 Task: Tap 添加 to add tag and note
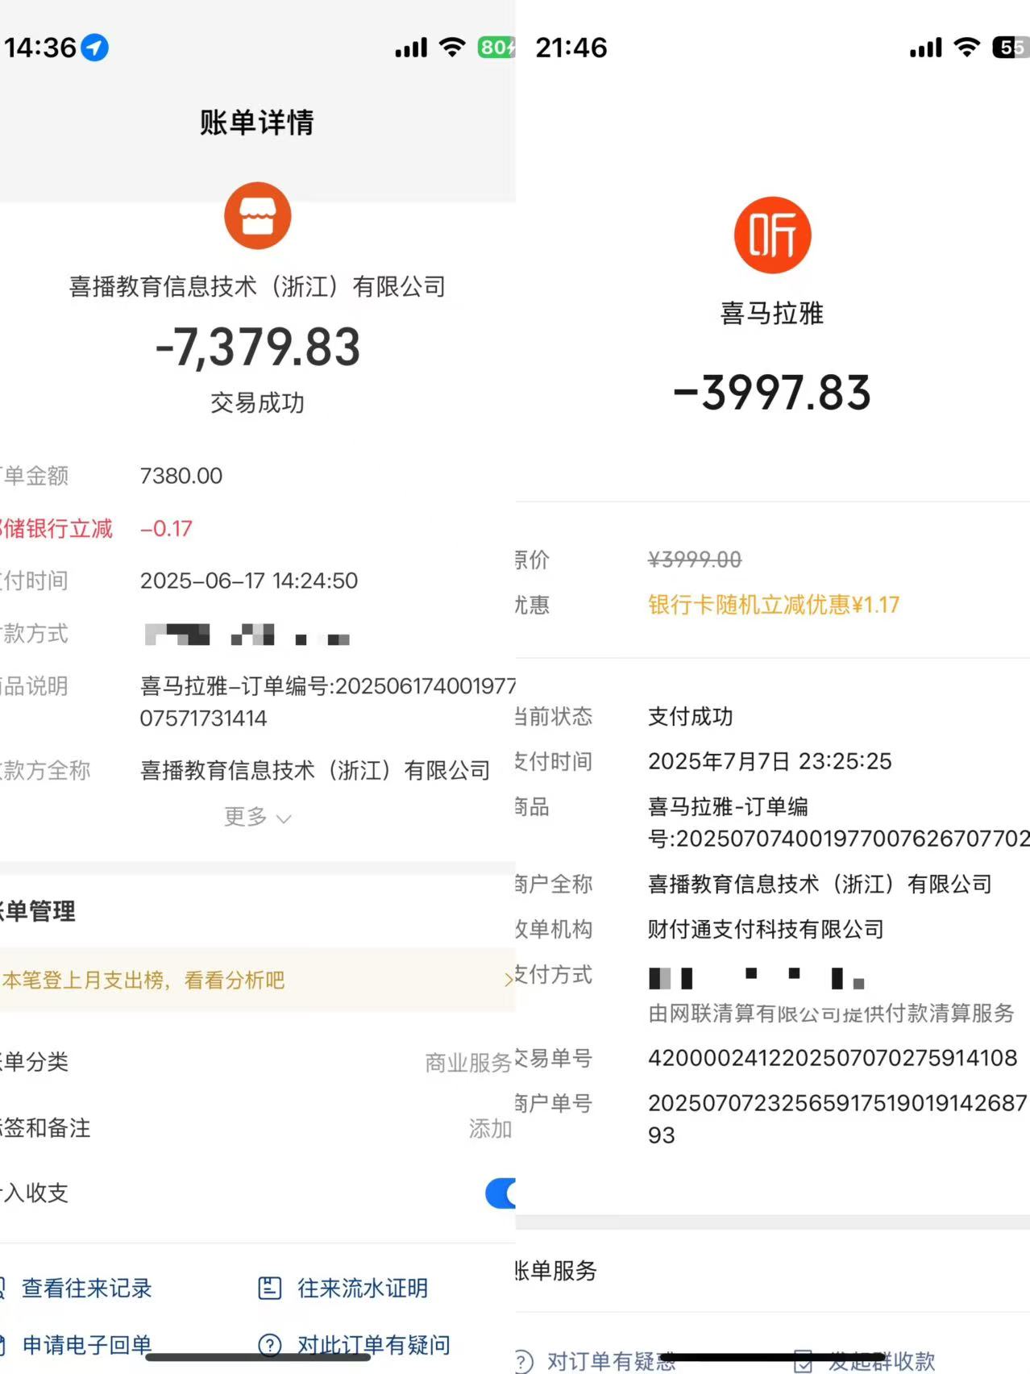(490, 1128)
